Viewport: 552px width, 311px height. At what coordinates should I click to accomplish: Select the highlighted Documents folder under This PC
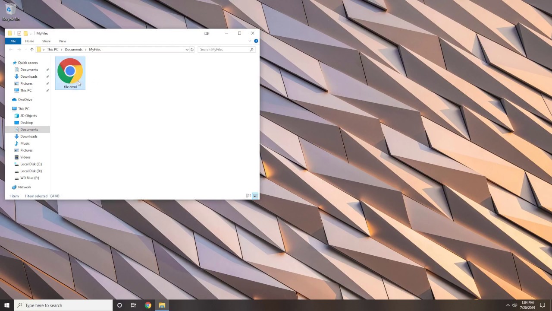29,130
